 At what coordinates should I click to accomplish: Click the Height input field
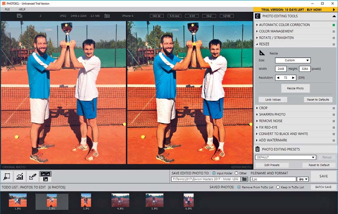pos(305,69)
